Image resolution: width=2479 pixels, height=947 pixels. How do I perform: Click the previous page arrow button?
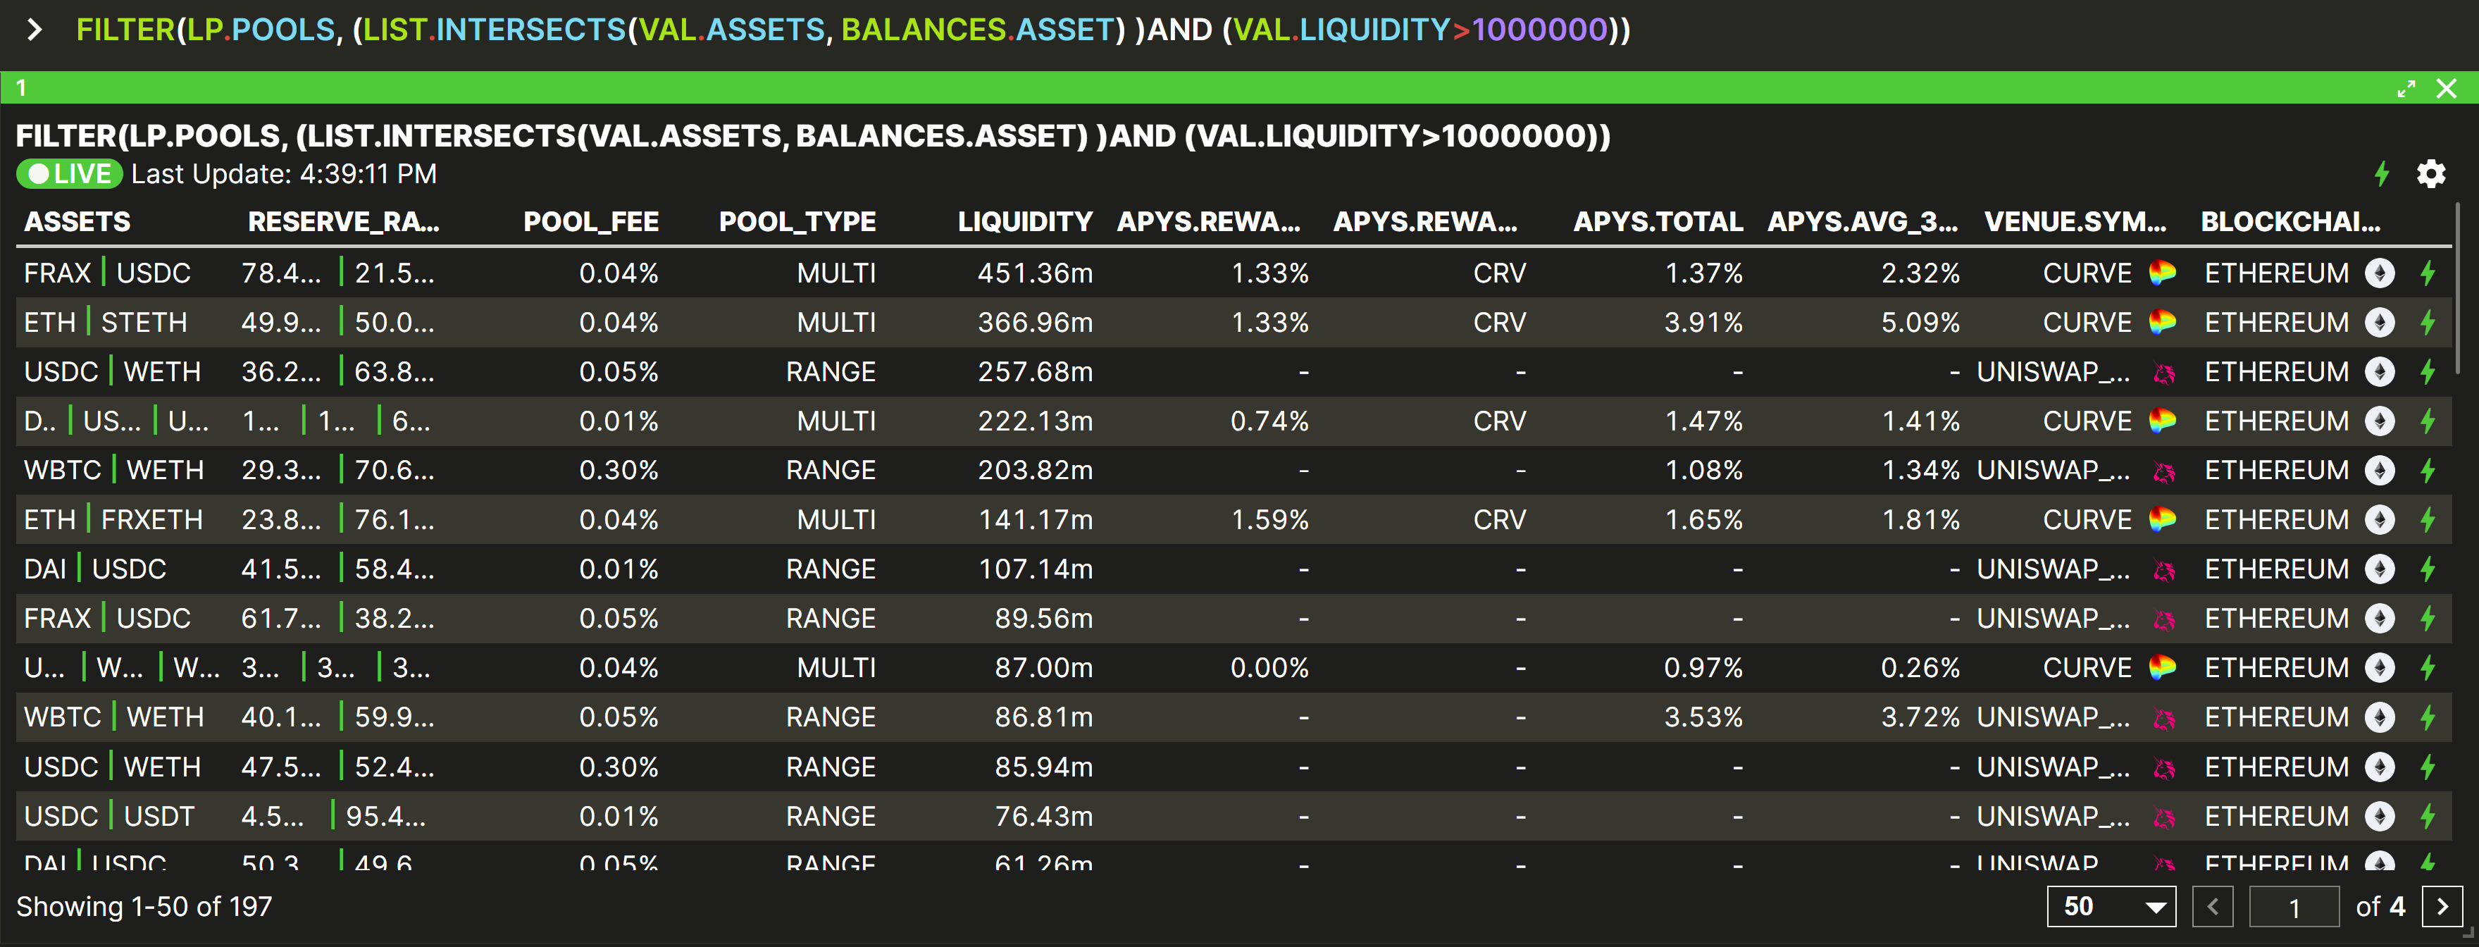pyautogui.click(x=2213, y=907)
